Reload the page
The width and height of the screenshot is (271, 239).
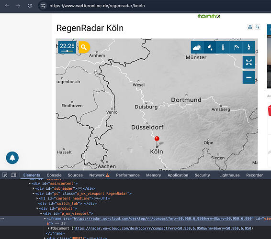click(x=30, y=6)
